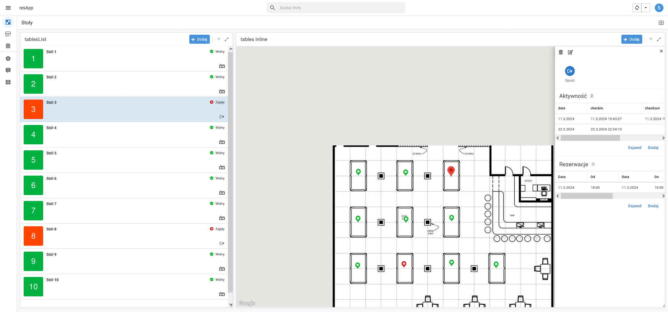Open the store icon in sidebar
668x312 pixels.
[x=8, y=34]
